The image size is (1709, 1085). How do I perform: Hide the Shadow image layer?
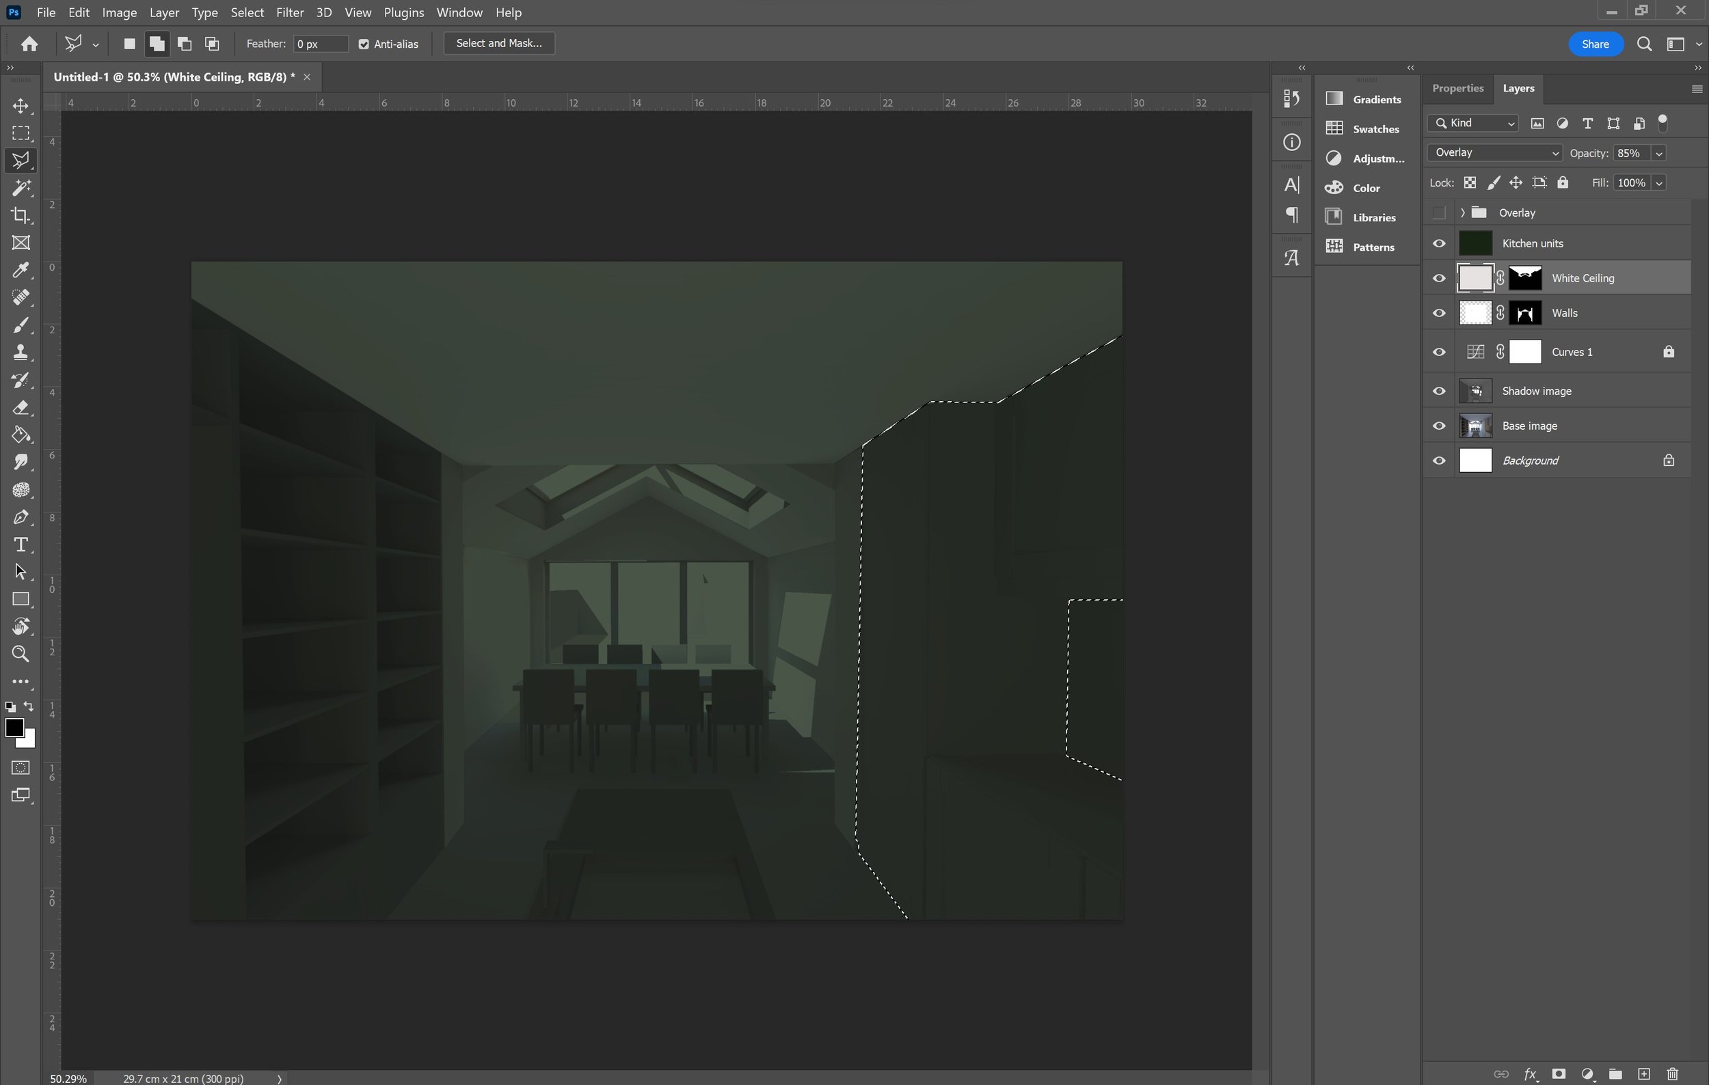[x=1438, y=391]
